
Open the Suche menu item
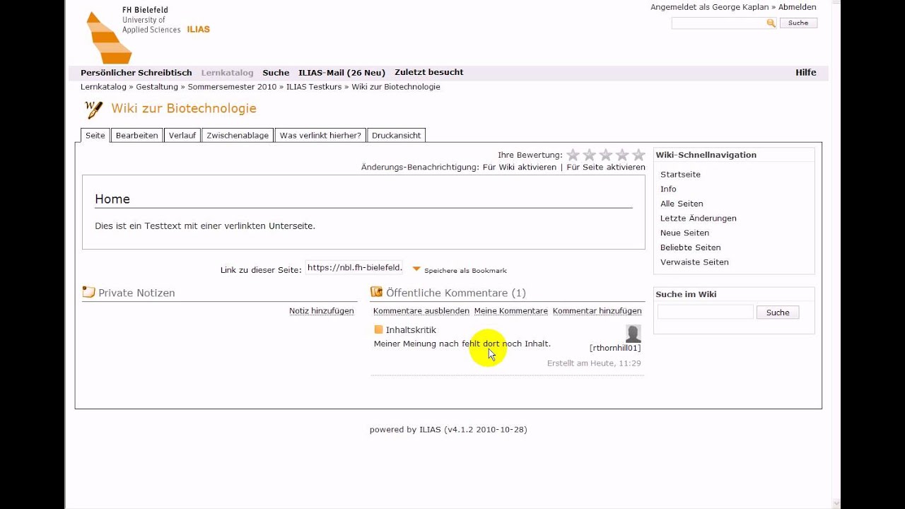276,73
